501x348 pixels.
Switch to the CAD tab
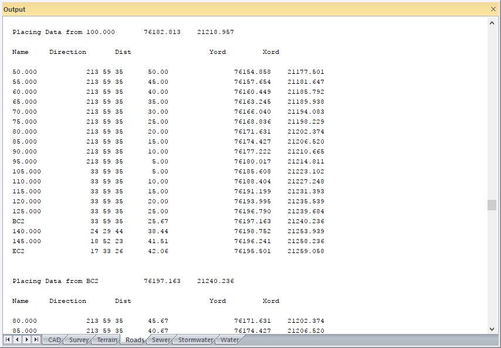coord(54,340)
